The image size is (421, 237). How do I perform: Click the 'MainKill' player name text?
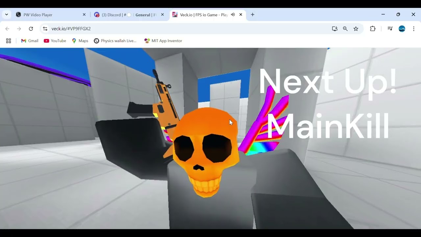[328, 127]
